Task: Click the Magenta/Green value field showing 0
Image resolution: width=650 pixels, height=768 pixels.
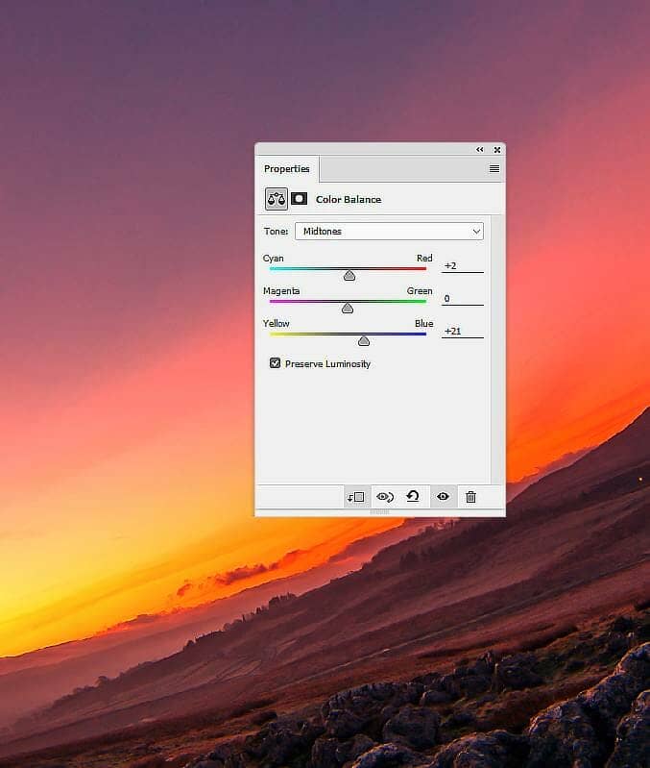Action: coord(462,299)
